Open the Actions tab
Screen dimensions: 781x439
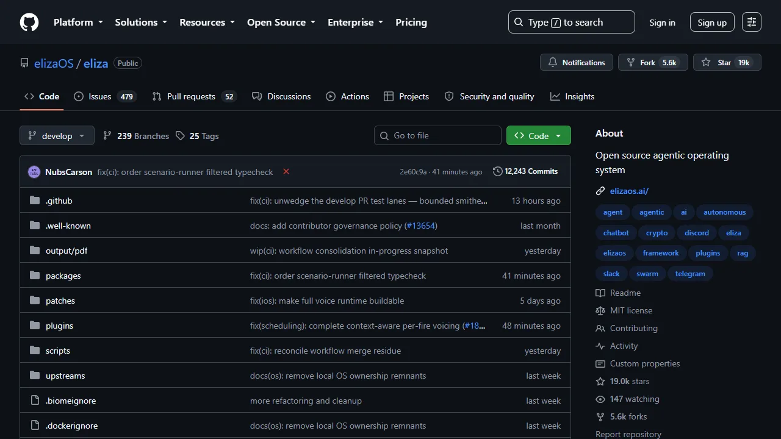click(x=348, y=96)
